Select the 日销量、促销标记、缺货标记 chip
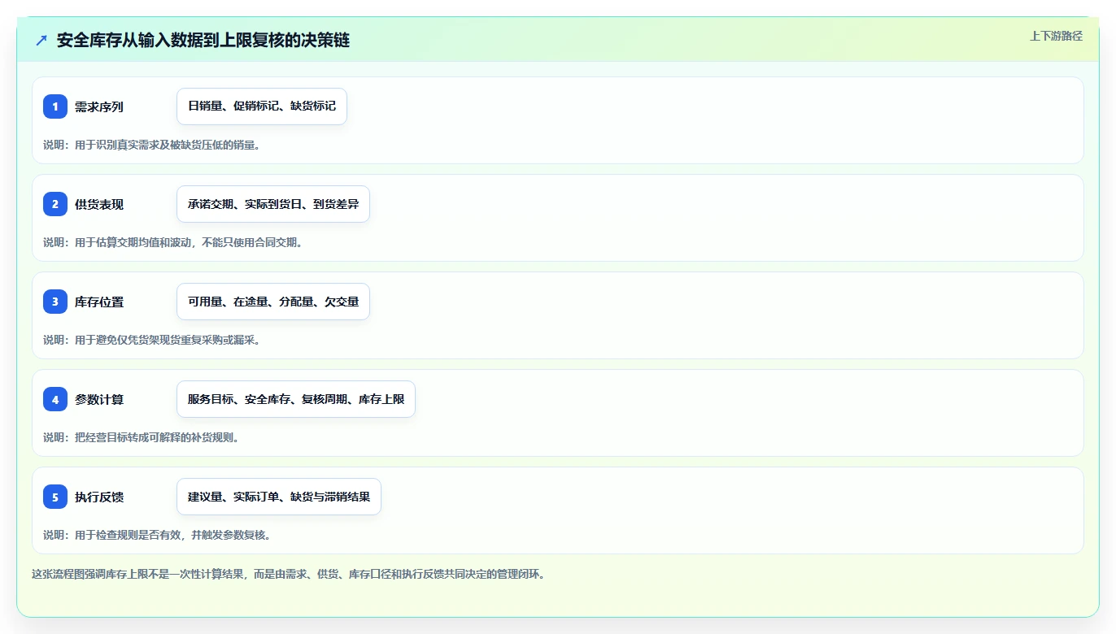The width and height of the screenshot is (1116, 634). pos(262,106)
